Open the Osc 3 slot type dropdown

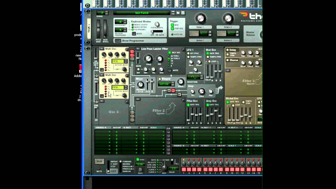102,101
